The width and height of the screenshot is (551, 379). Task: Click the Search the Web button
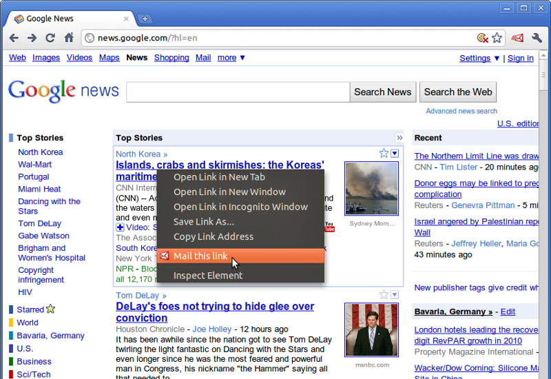458,92
